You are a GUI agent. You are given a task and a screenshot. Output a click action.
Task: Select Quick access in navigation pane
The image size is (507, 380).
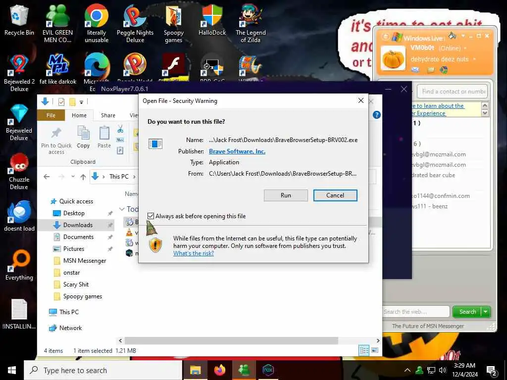click(76, 201)
